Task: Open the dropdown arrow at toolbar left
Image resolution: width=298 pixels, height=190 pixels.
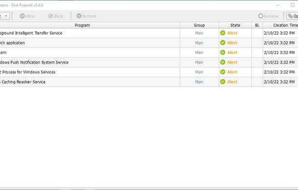Action: coord(6,16)
